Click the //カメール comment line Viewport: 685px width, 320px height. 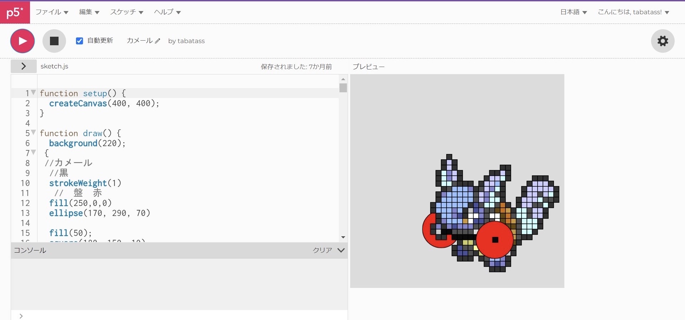click(x=68, y=163)
